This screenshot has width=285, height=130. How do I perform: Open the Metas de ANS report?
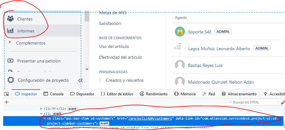[x=113, y=13]
